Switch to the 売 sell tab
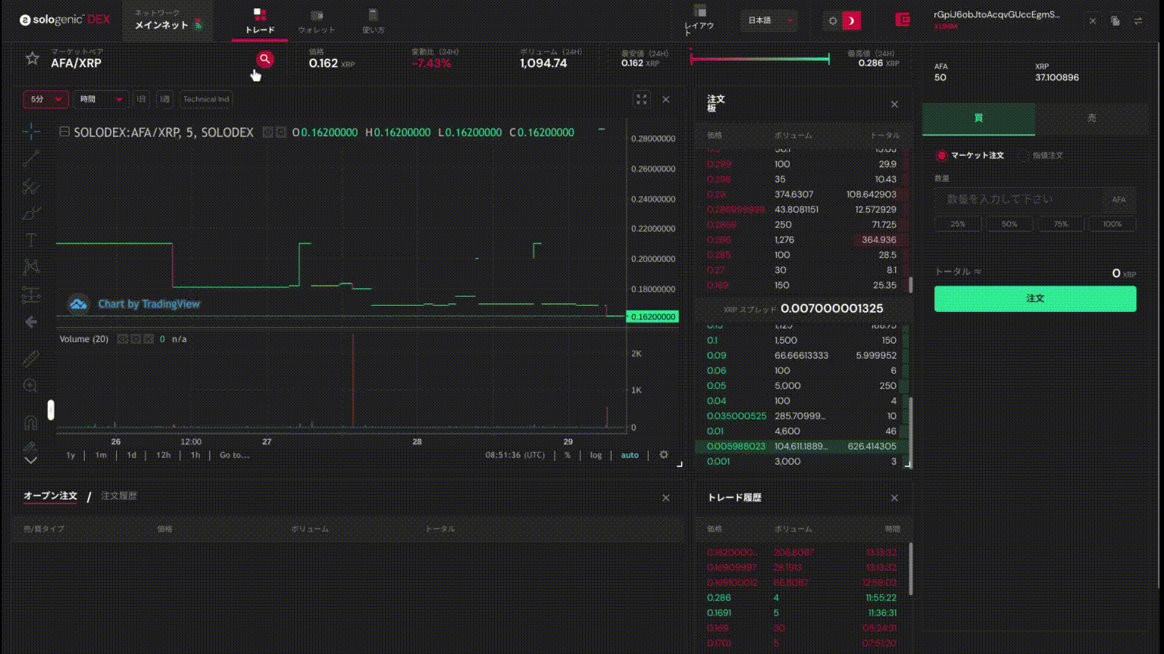Viewport: 1164px width, 654px height. [x=1091, y=119]
